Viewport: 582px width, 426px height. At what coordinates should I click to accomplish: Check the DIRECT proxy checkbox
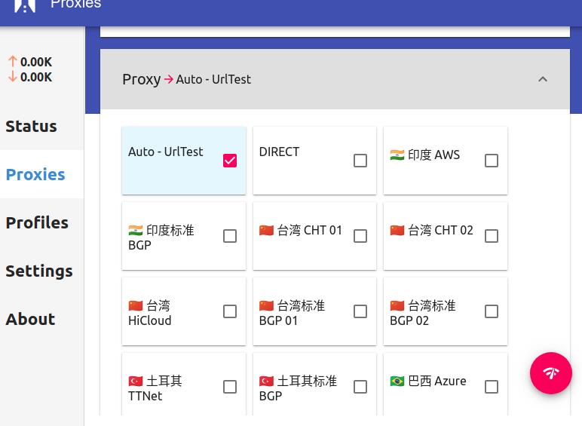point(360,161)
